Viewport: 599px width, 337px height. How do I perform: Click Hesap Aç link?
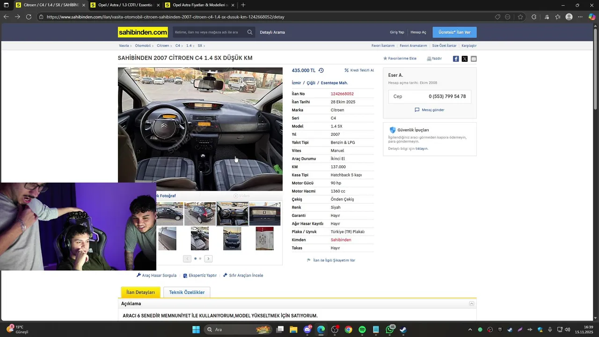point(418,32)
